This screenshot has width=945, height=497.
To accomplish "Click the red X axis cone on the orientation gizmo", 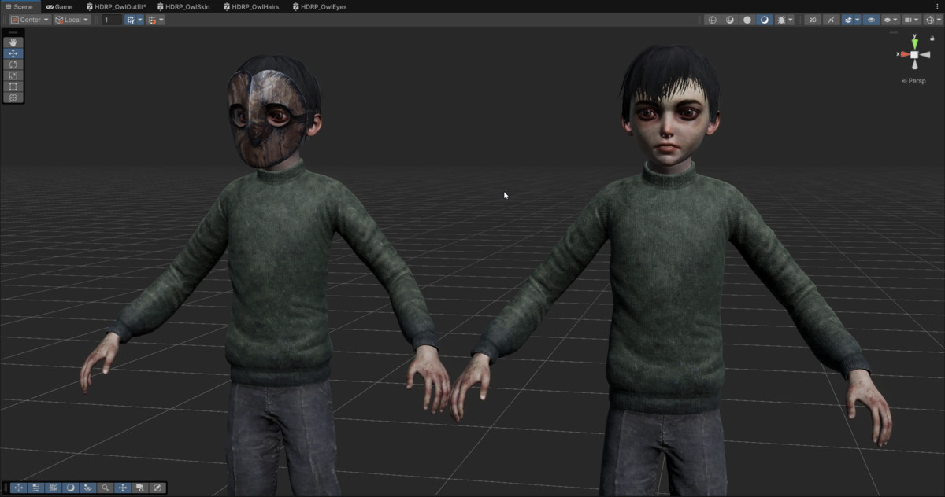I will (903, 54).
